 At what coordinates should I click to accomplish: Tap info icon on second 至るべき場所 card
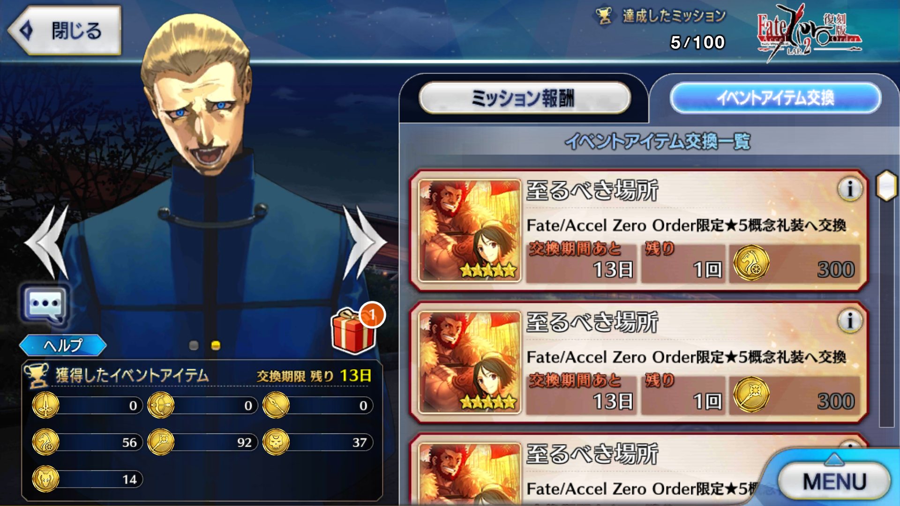click(x=849, y=321)
